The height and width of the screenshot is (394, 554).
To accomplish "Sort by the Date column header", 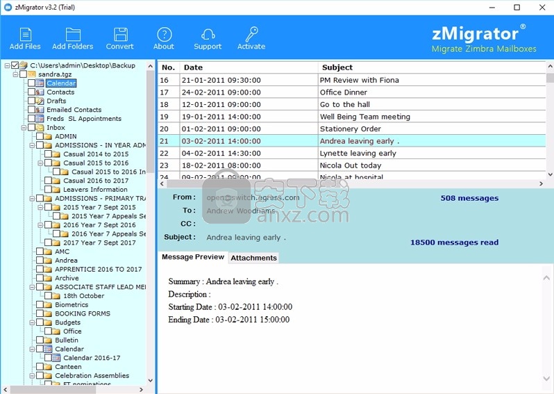I will point(249,67).
